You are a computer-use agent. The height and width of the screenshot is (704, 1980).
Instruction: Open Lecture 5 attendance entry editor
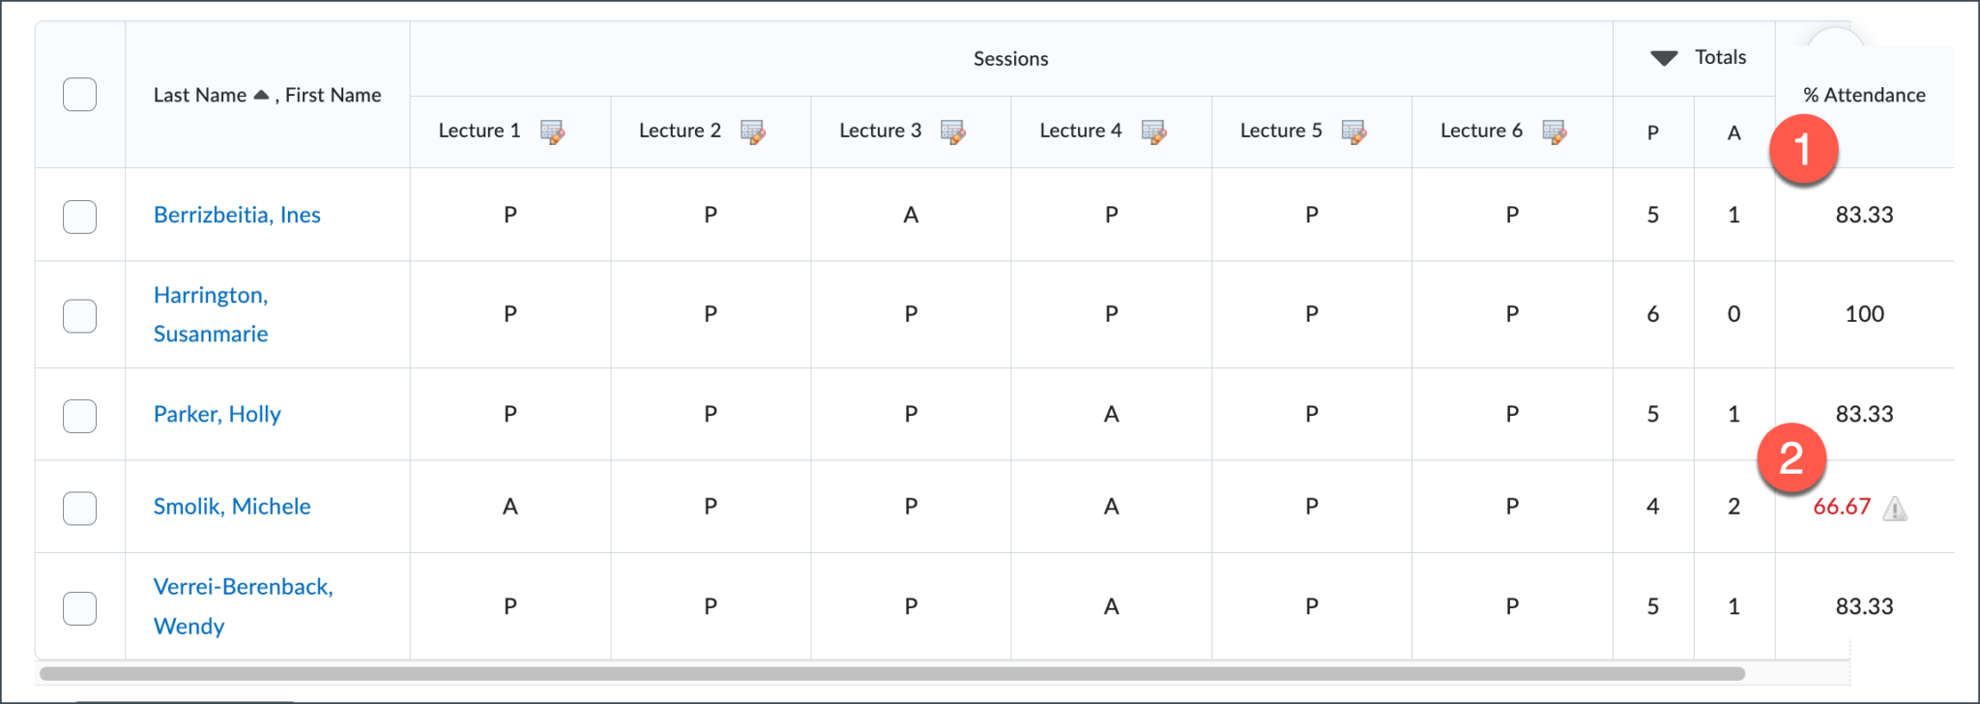pyautogui.click(x=1356, y=131)
